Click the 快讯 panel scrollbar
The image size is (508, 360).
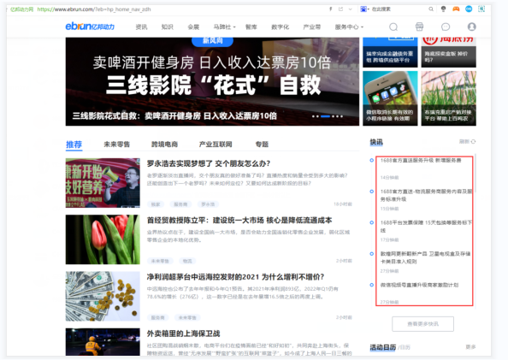tap(475, 174)
